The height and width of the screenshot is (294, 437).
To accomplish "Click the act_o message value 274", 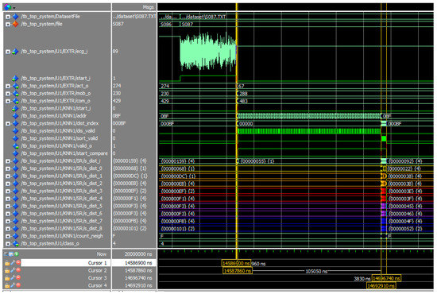I will tap(117, 86).
